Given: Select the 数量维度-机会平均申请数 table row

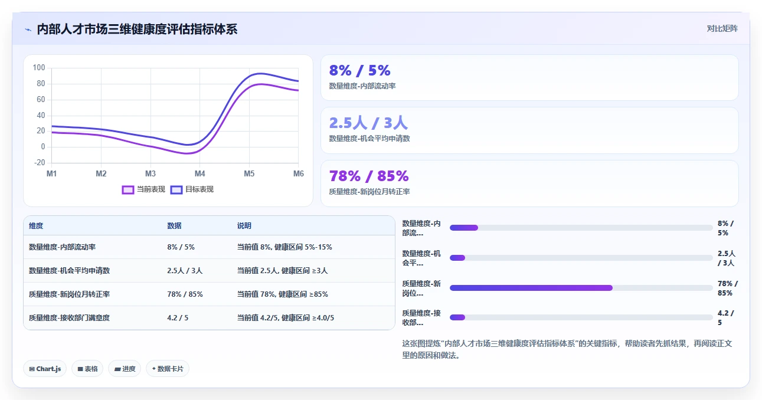Looking at the screenshot, I should (x=209, y=271).
